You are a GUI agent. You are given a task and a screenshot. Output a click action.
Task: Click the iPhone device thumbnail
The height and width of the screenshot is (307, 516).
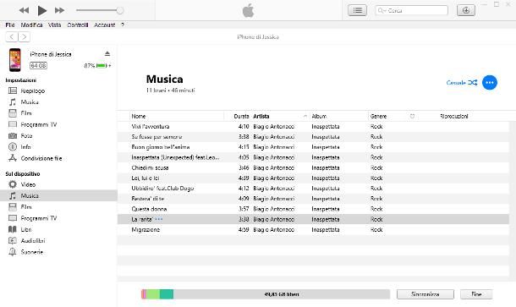(15, 60)
